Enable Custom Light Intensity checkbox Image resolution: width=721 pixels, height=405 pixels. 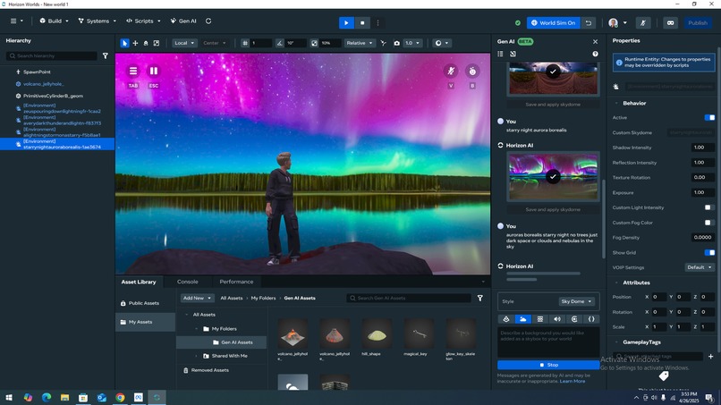[708, 207]
